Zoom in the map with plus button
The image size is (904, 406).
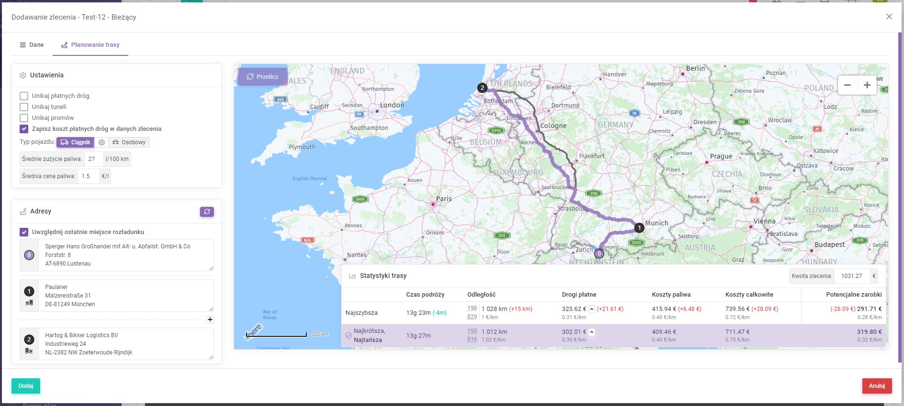click(x=867, y=85)
